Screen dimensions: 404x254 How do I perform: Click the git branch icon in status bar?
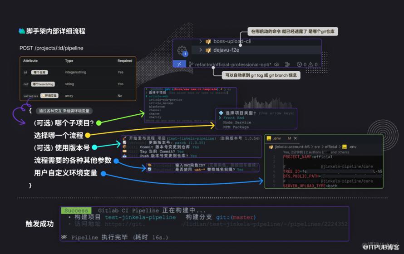(191, 64)
